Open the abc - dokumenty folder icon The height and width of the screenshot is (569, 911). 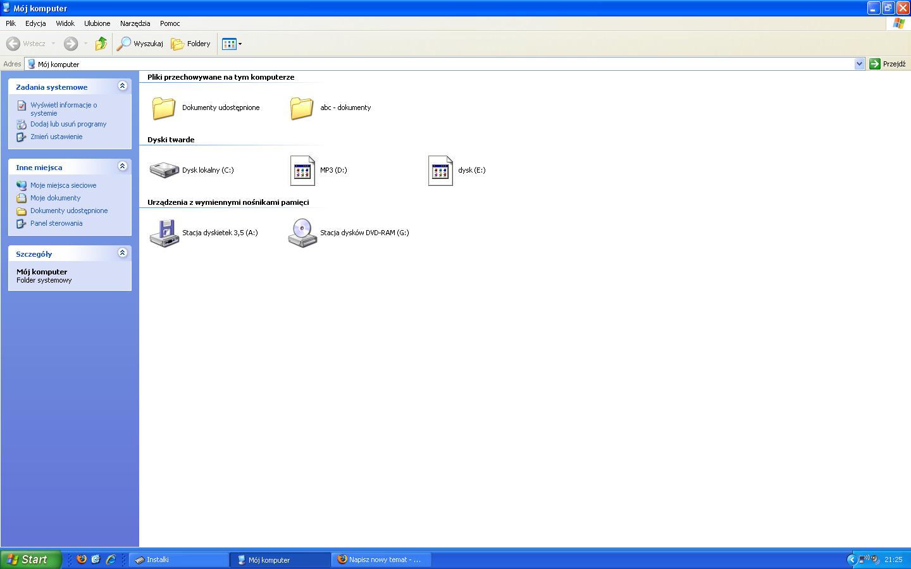point(302,108)
